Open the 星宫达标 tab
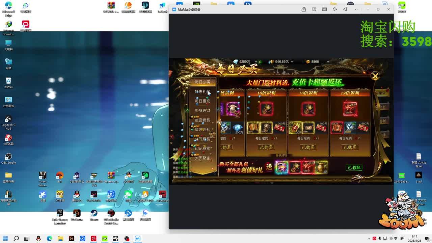Viewport: 432px width, 243px height. 202,130
